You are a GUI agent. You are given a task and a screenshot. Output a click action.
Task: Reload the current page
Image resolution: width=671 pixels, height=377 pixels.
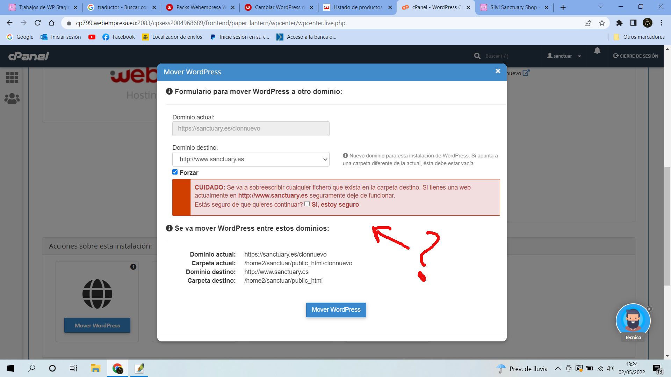pyautogui.click(x=38, y=23)
